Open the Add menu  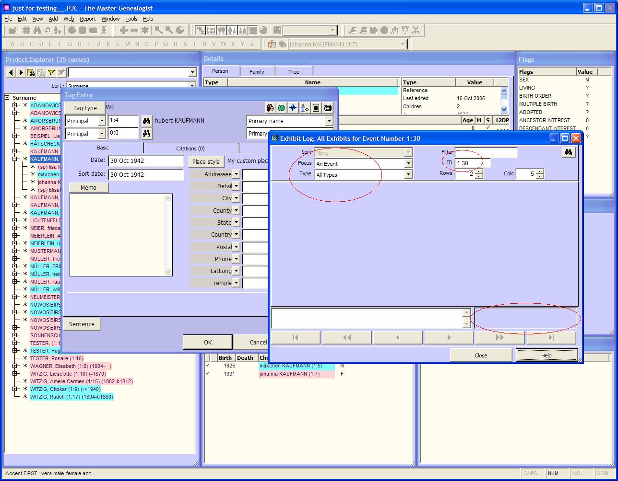(53, 19)
